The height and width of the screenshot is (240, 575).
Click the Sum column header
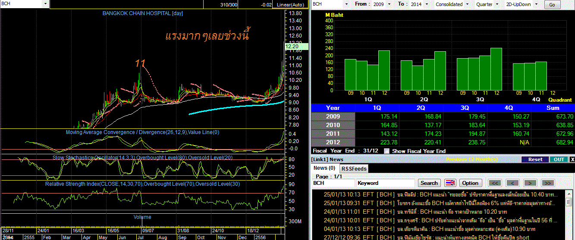pyautogui.click(x=553, y=108)
